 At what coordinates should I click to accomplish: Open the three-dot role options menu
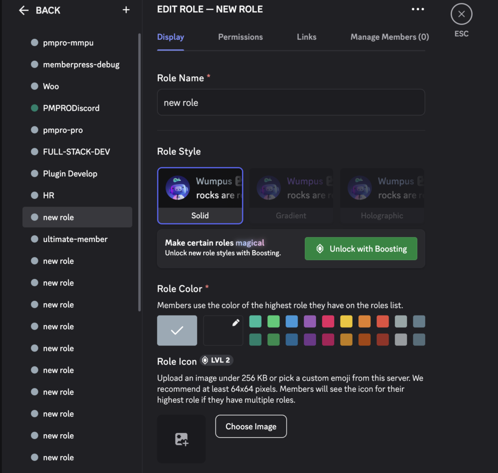pos(418,9)
